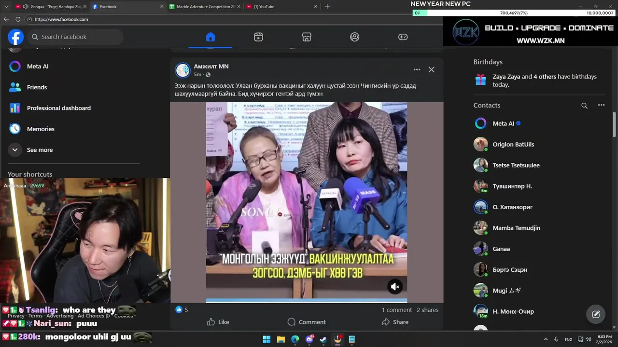
Task: Show hidden system tray icons
Action: pos(546,339)
